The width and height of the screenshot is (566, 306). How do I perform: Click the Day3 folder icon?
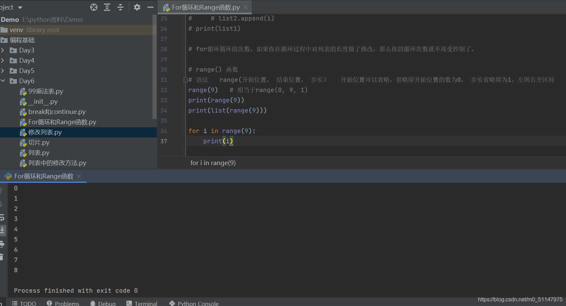coord(13,50)
